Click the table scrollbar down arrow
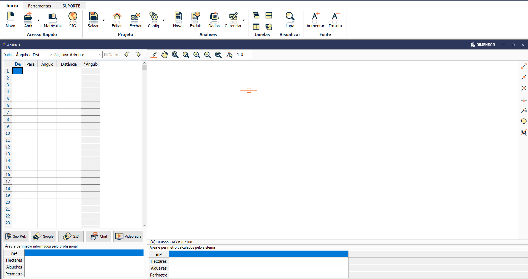Viewport: 528px width, 279px height. (x=144, y=225)
